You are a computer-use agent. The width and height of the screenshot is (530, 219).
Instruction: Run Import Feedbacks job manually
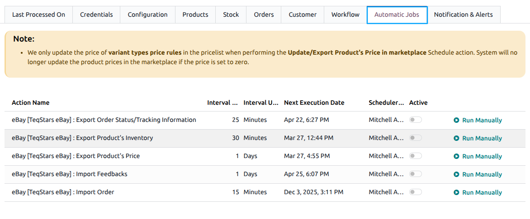click(x=478, y=174)
